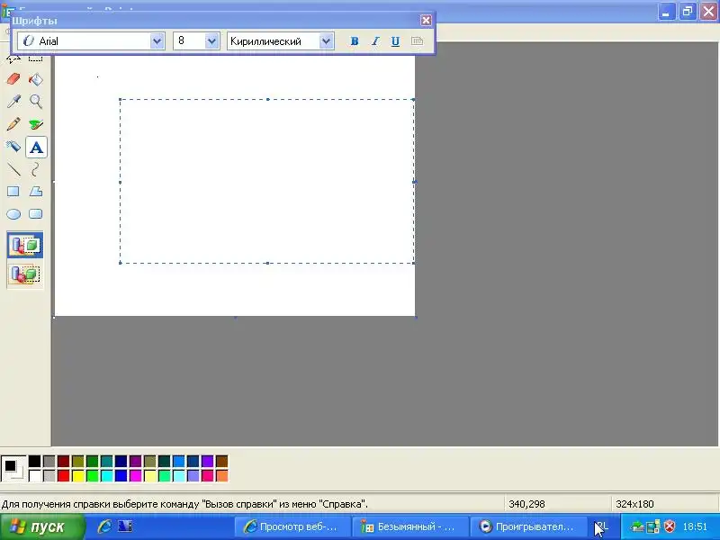This screenshot has height=540, width=720.
Task: Select the Rounded Rectangle tool
Action: click(36, 214)
